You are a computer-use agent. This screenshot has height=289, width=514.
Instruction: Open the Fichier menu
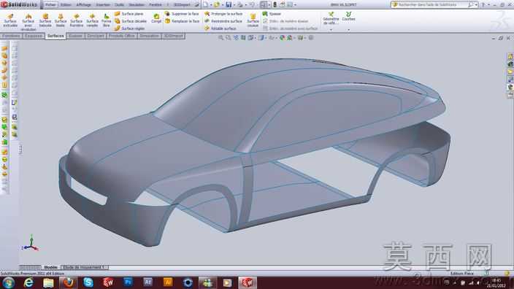click(50, 4)
